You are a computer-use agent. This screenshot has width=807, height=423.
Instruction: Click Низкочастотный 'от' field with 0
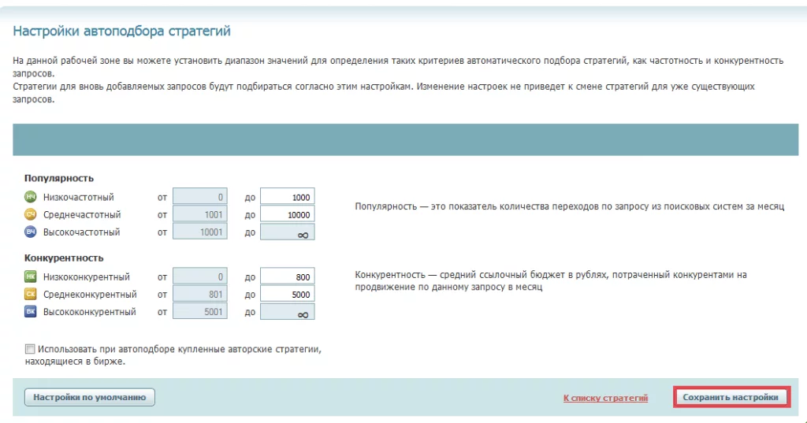pyautogui.click(x=199, y=197)
